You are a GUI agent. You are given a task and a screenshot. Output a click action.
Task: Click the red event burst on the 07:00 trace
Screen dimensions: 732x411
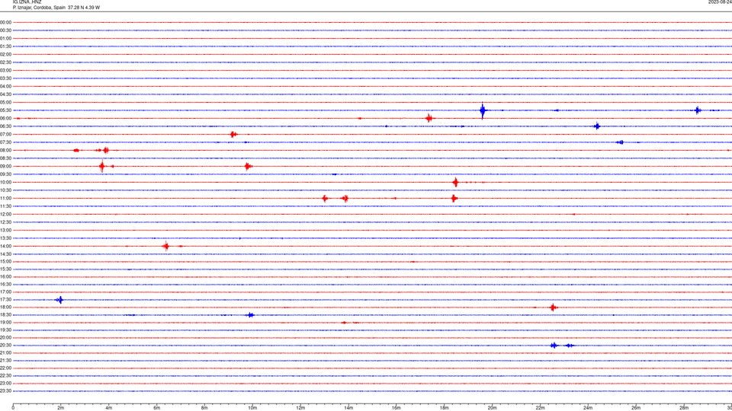(233, 134)
